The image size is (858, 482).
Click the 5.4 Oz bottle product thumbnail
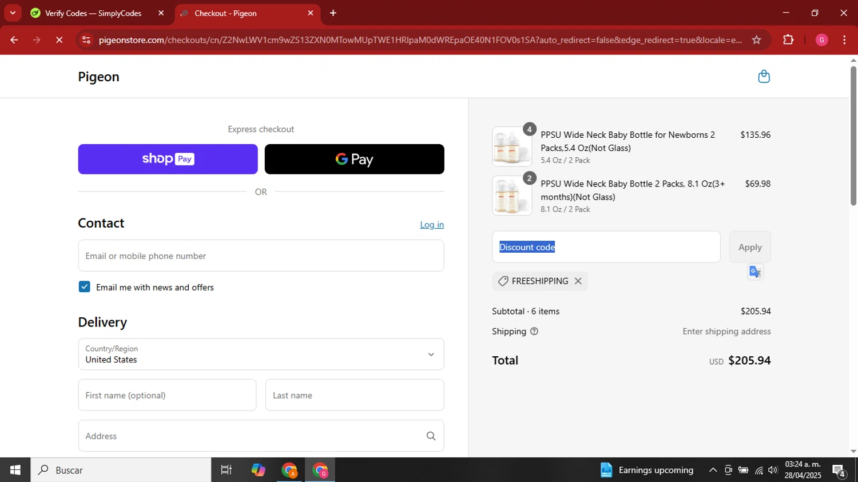point(511,146)
